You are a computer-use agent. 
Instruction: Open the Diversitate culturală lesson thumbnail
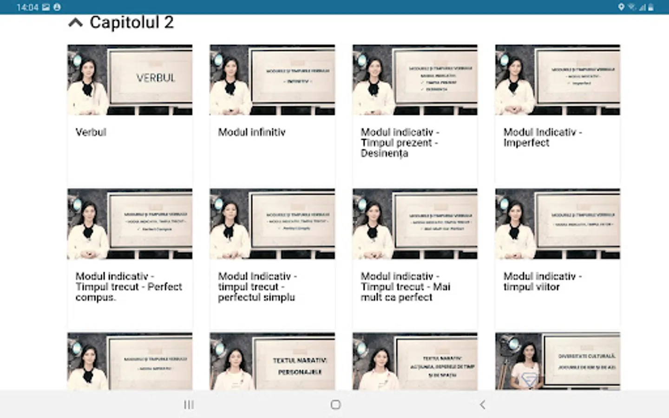[x=557, y=361]
